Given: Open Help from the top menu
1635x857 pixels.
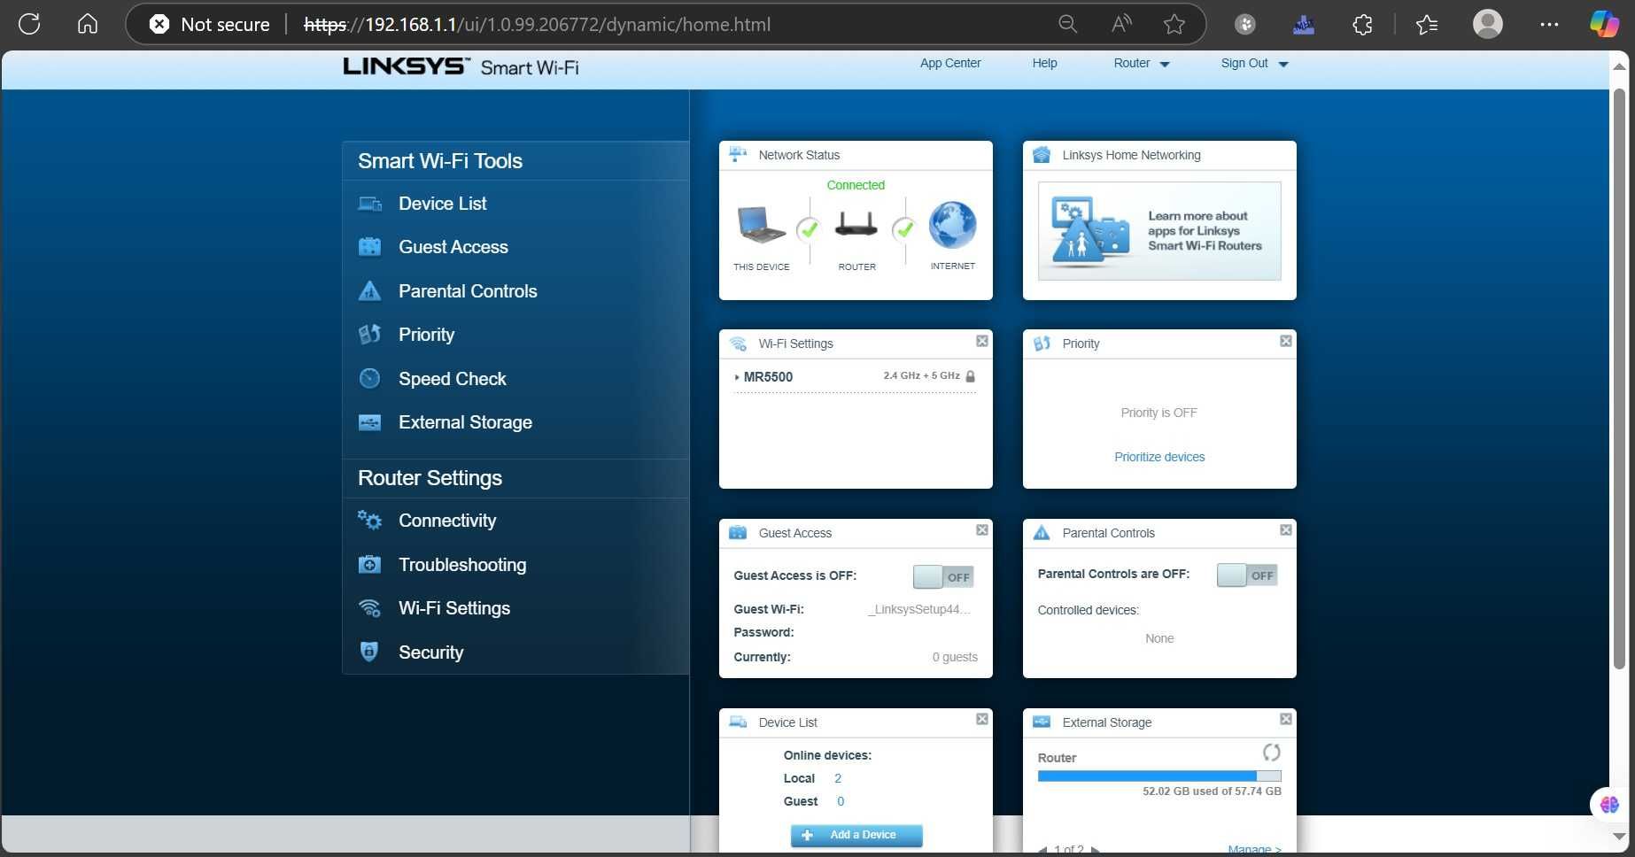Looking at the screenshot, I should [1044, 64].
